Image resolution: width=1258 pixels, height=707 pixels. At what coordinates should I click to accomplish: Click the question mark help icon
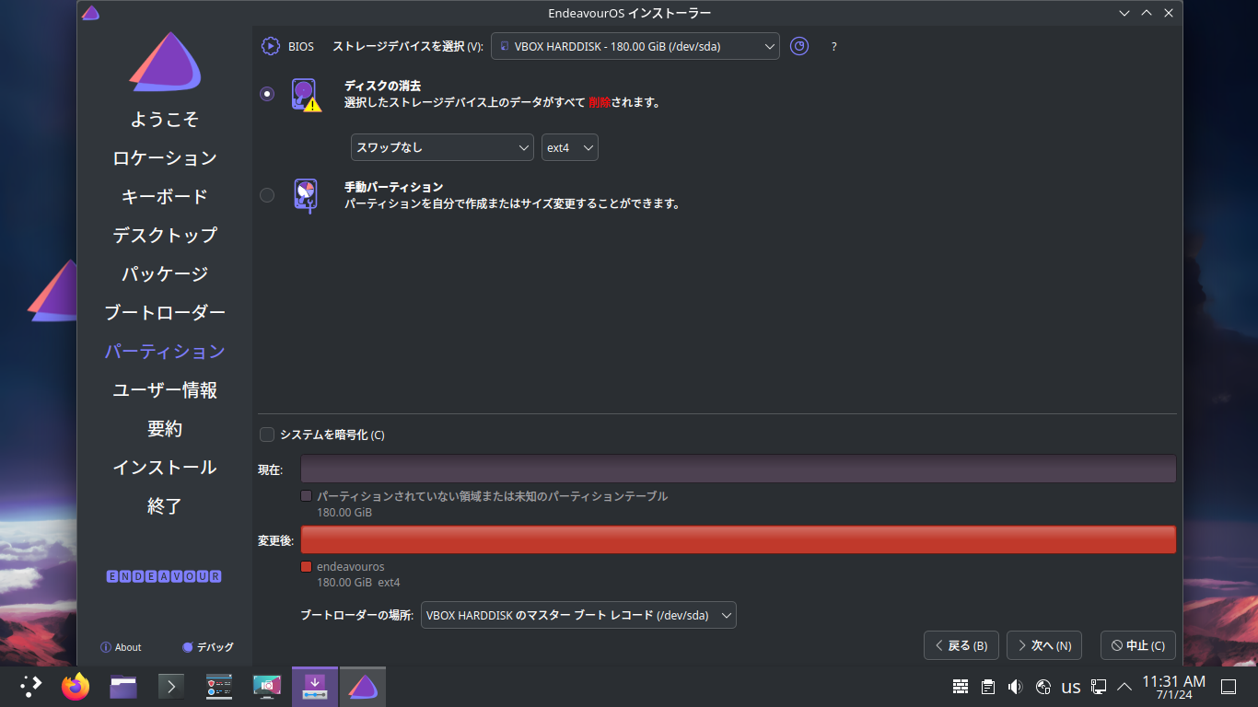point(834,46)
